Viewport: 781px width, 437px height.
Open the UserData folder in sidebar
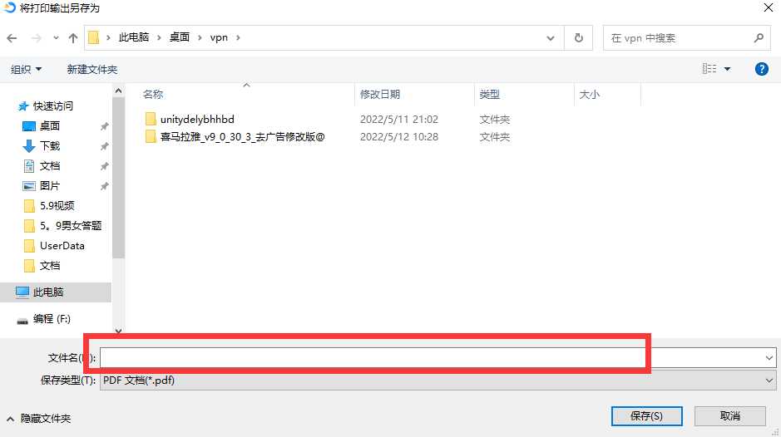click(x=62, y=245)
